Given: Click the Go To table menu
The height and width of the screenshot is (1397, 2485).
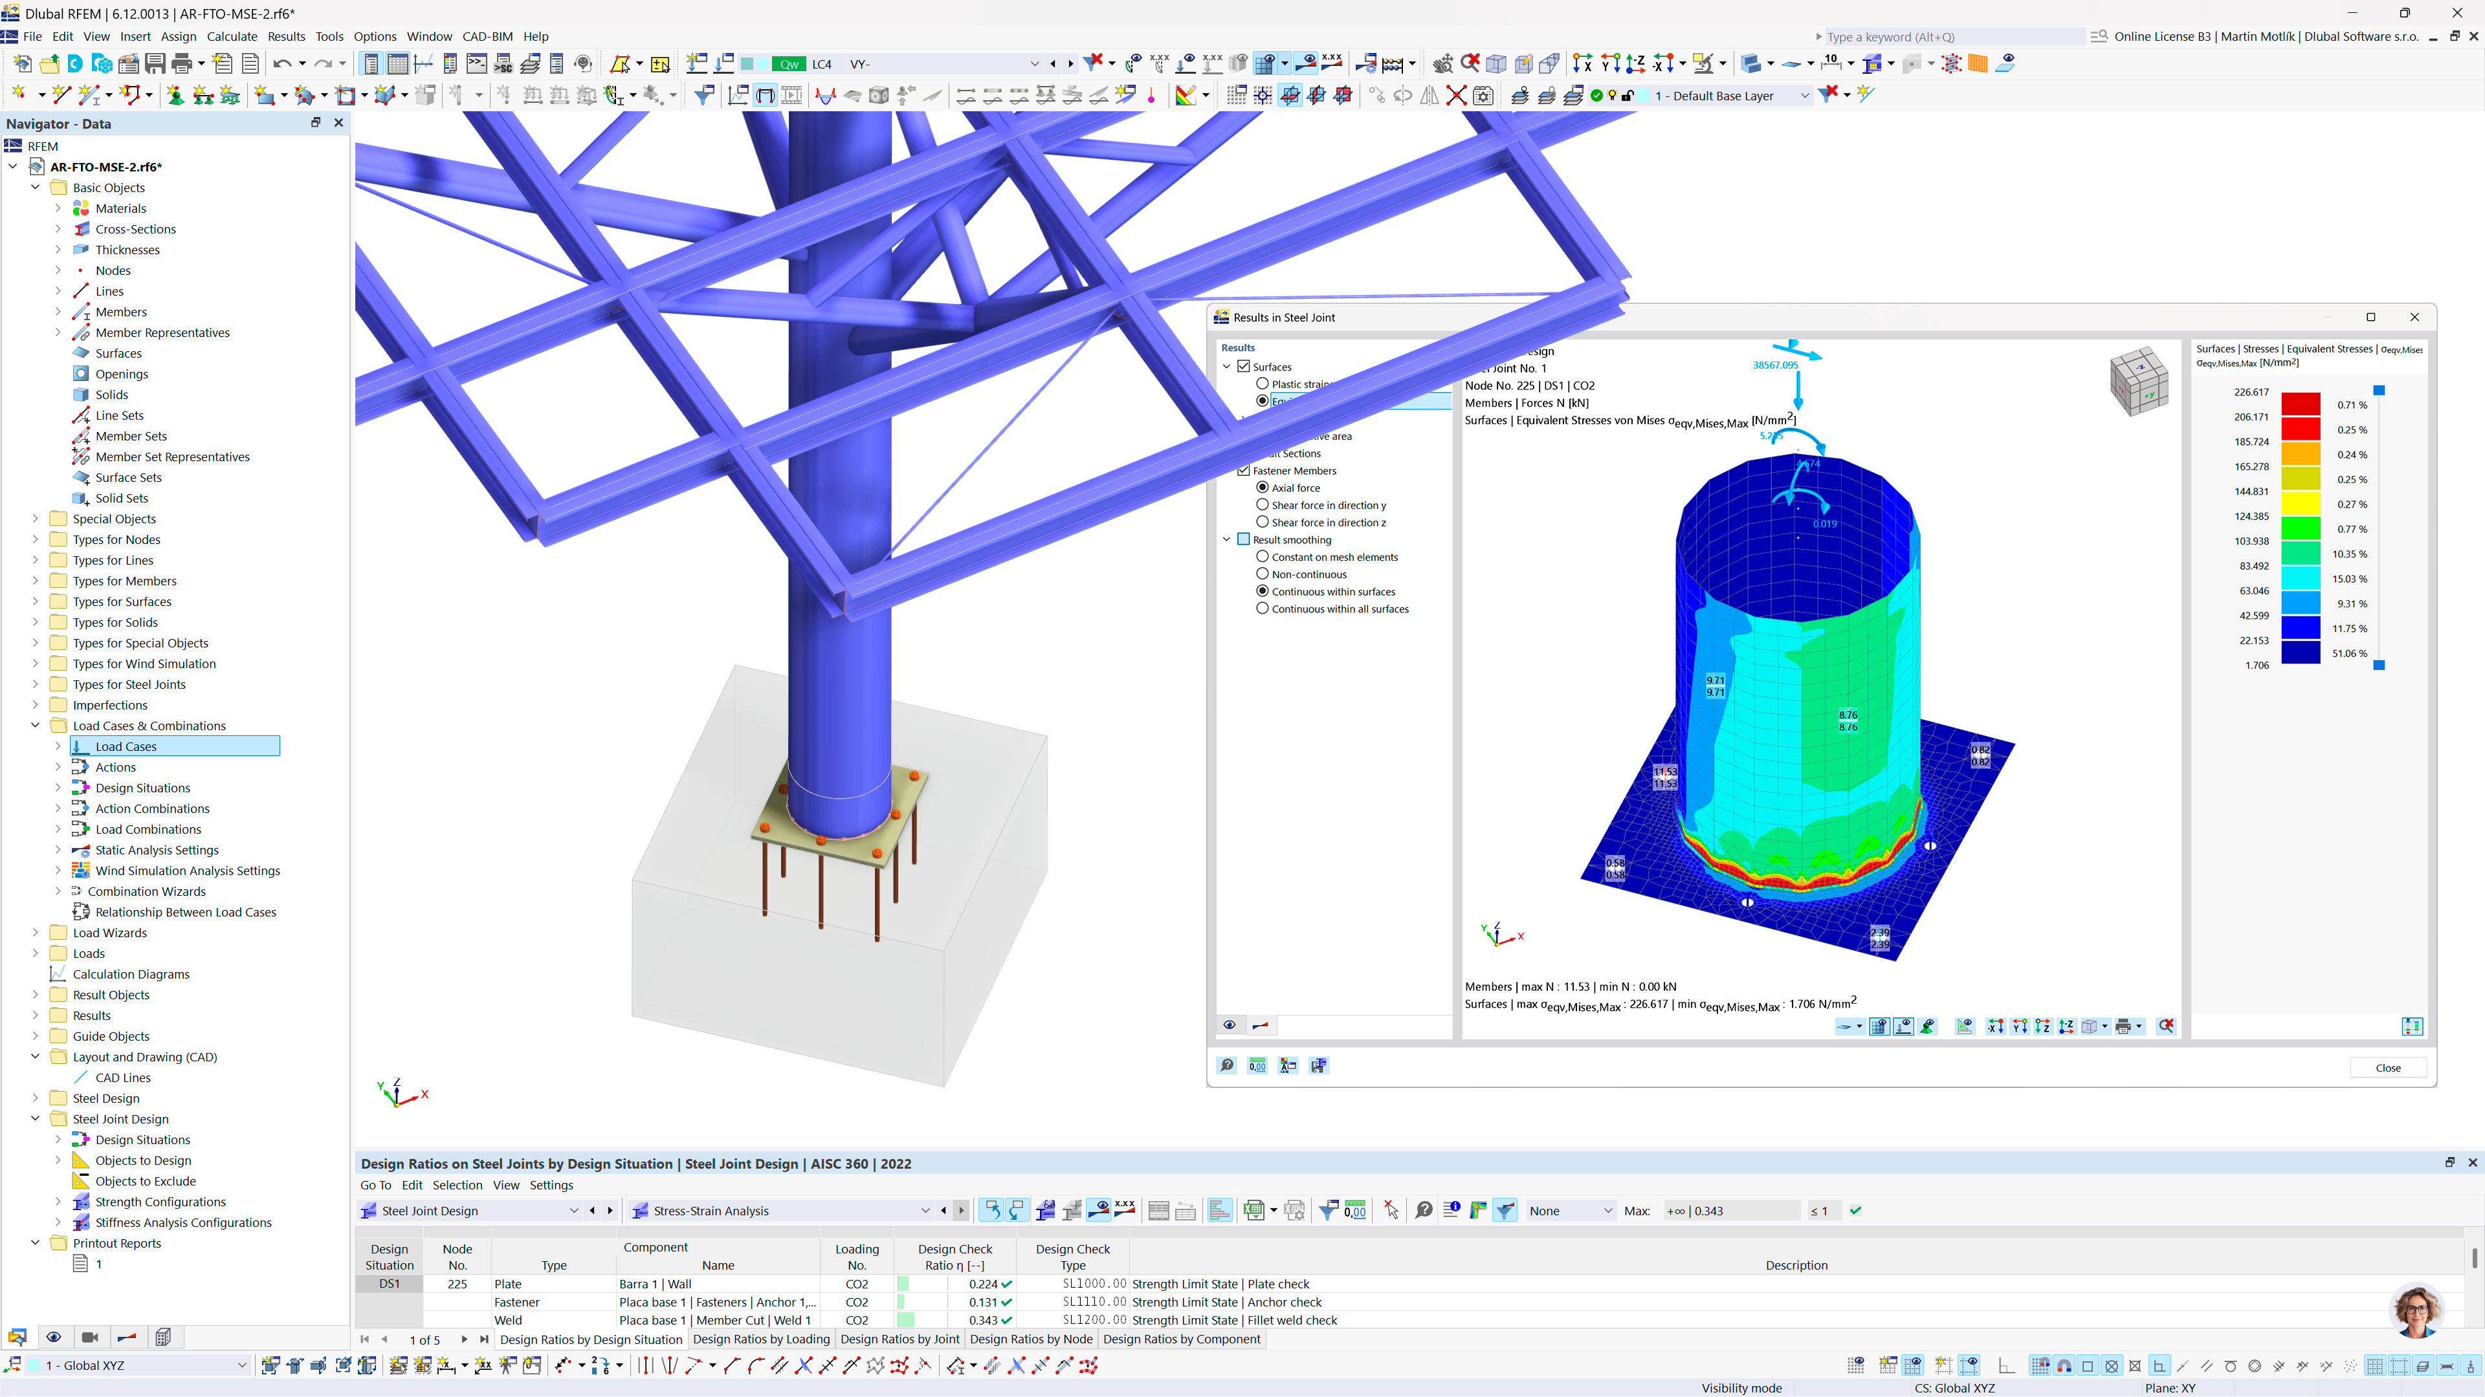Looking at the screenshot, I should 375,1185.
